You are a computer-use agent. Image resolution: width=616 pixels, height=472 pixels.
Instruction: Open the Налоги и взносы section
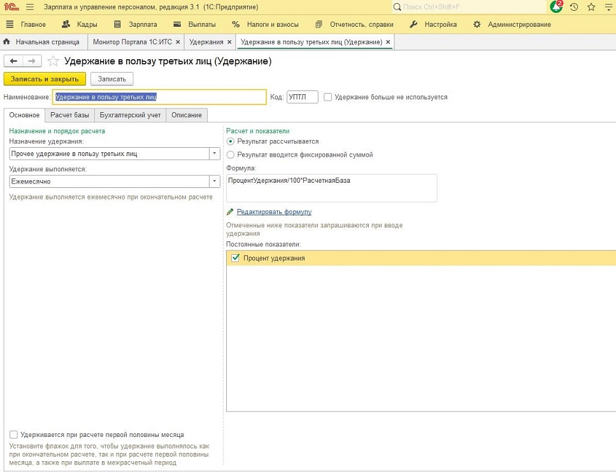point(273,24)
